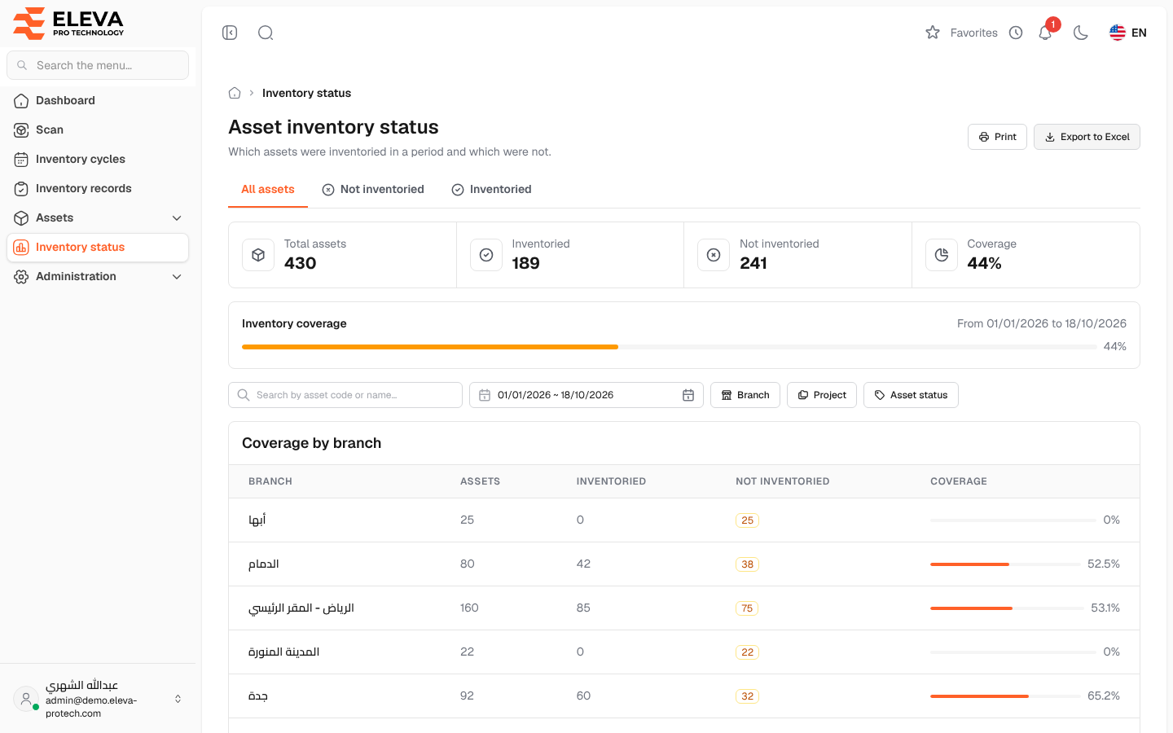
Task: Click coverage bar for 65.2% row
Action: pos(1005,696)
